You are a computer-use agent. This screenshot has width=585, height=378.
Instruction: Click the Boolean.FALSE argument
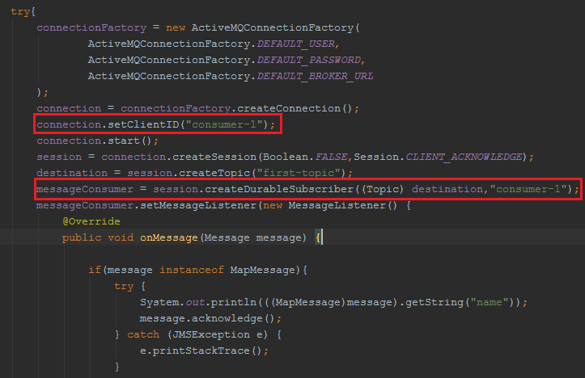click(x=305, y=157)
